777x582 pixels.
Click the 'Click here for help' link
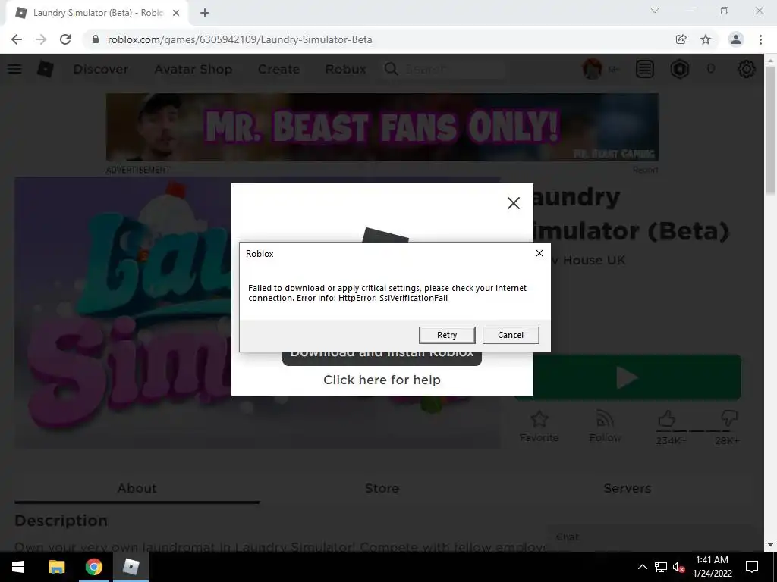(382, 380)
